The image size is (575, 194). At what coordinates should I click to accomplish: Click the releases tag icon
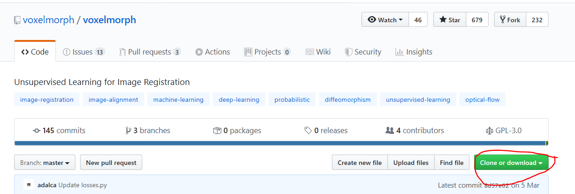tap(308, 131)
